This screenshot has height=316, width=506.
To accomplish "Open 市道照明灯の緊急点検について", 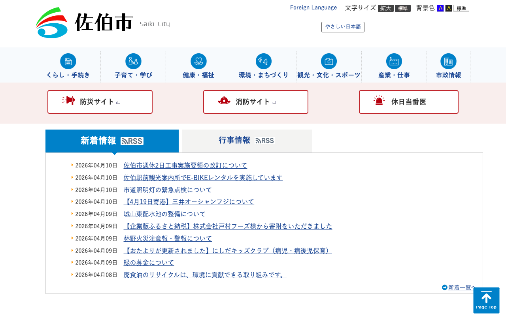I will coord(168,190).
